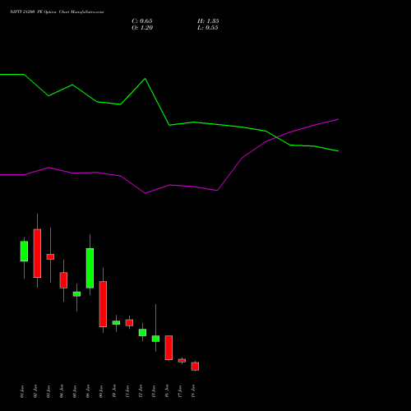Click the red candle above 04 Jan
Viewport: 411px width, 411px height.
63,280
